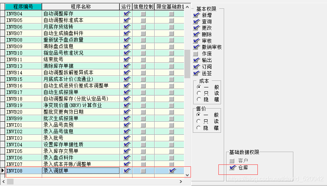Viewport: 327px width, 186px height.
Task: Select the 设置库存单据性质 cell
Action: (81, 145)
